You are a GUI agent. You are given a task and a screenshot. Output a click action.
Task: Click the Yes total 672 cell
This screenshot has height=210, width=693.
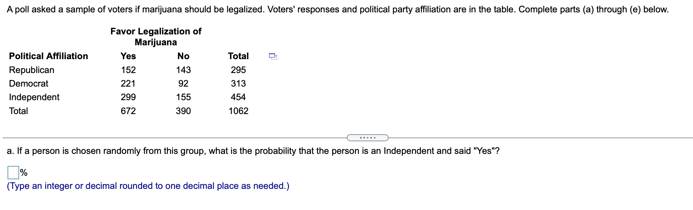(x=128, y=111)
